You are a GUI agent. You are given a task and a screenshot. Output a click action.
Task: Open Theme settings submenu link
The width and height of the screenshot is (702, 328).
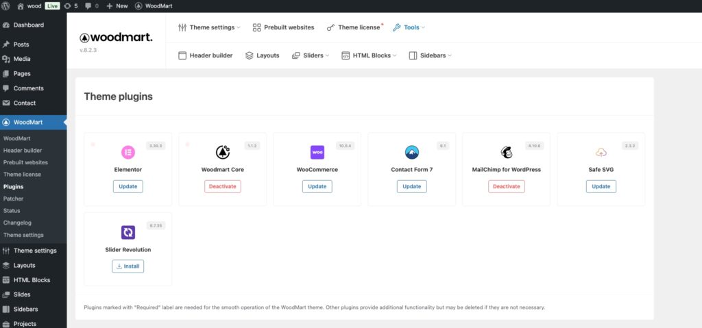(23, 235)
